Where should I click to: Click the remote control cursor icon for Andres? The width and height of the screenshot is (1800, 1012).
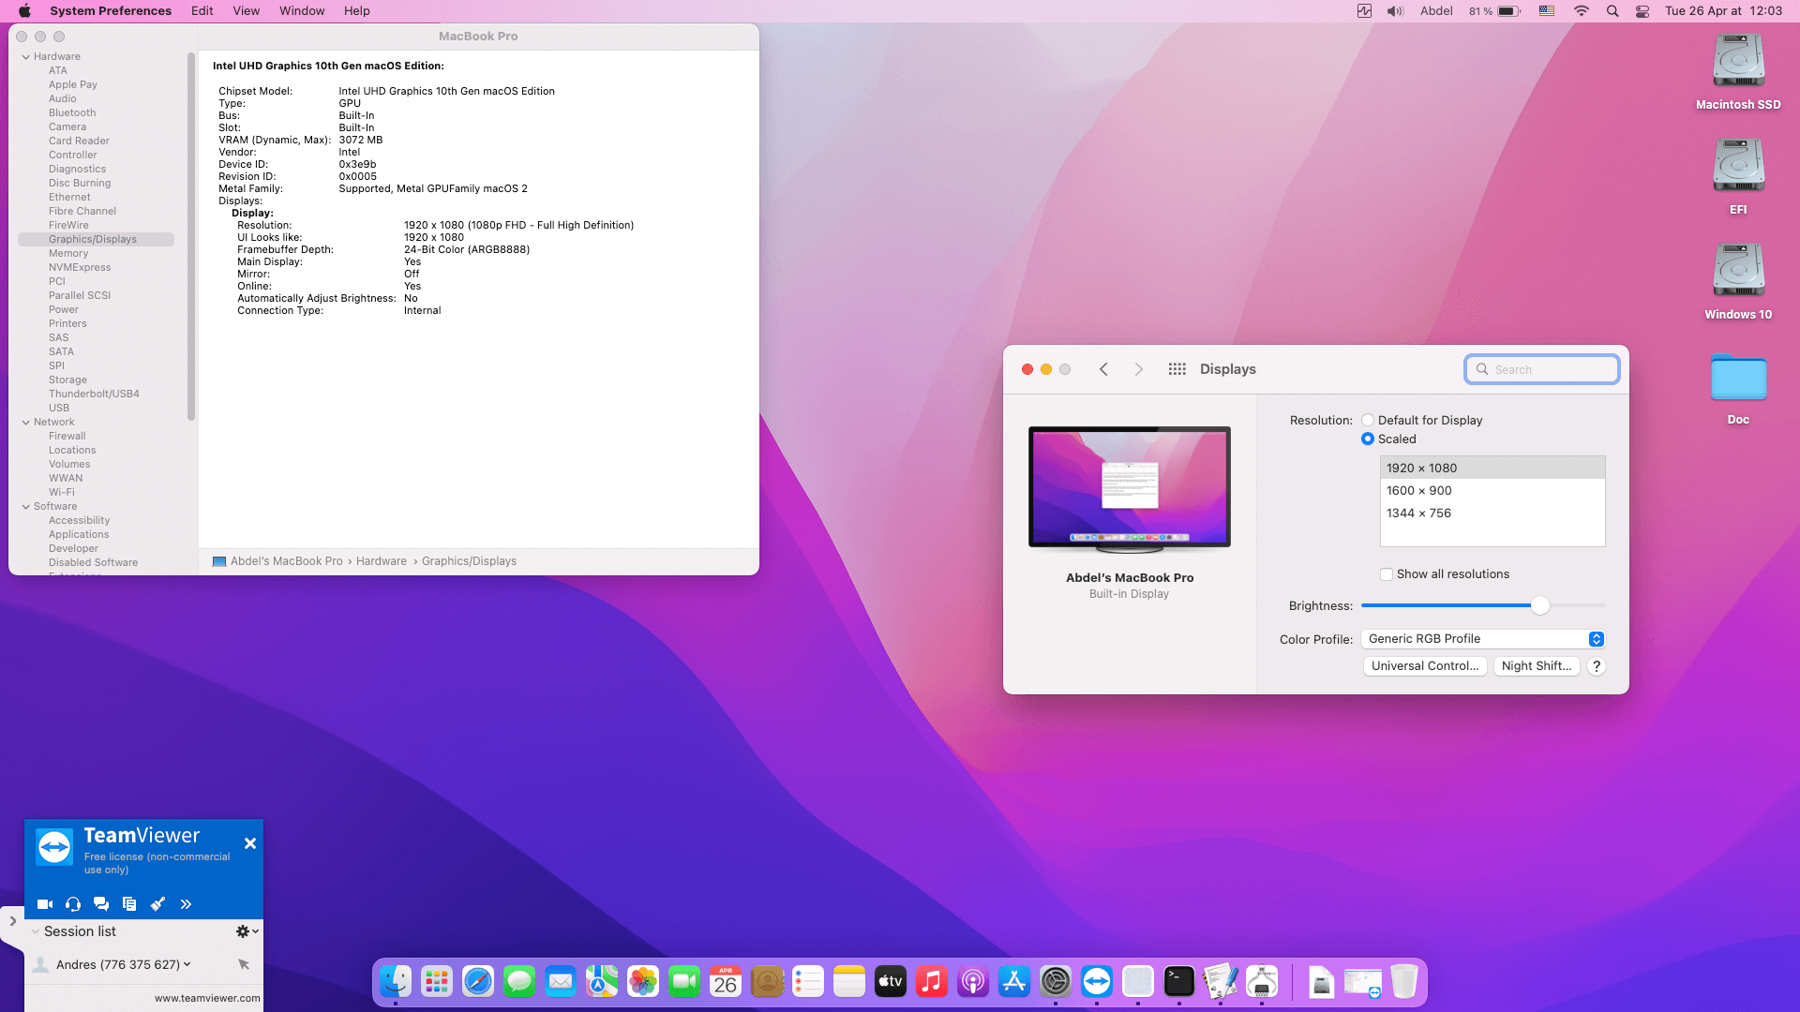pyautogui.click(x=244, y=964)
